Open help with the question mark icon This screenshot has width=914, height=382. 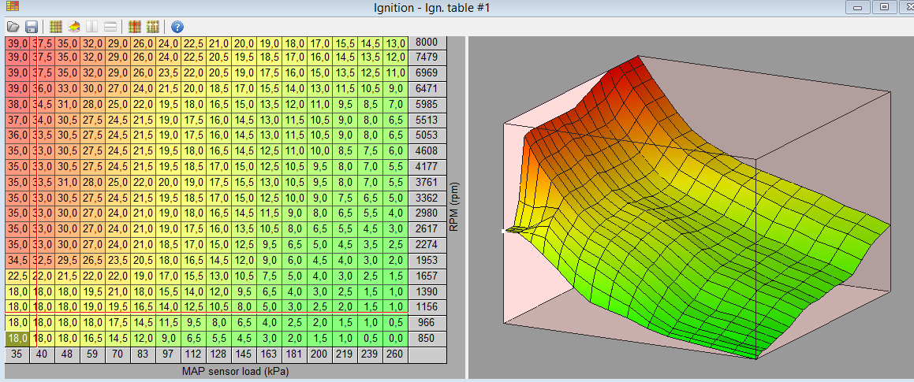pyautogui.click(x=177, y=27)
